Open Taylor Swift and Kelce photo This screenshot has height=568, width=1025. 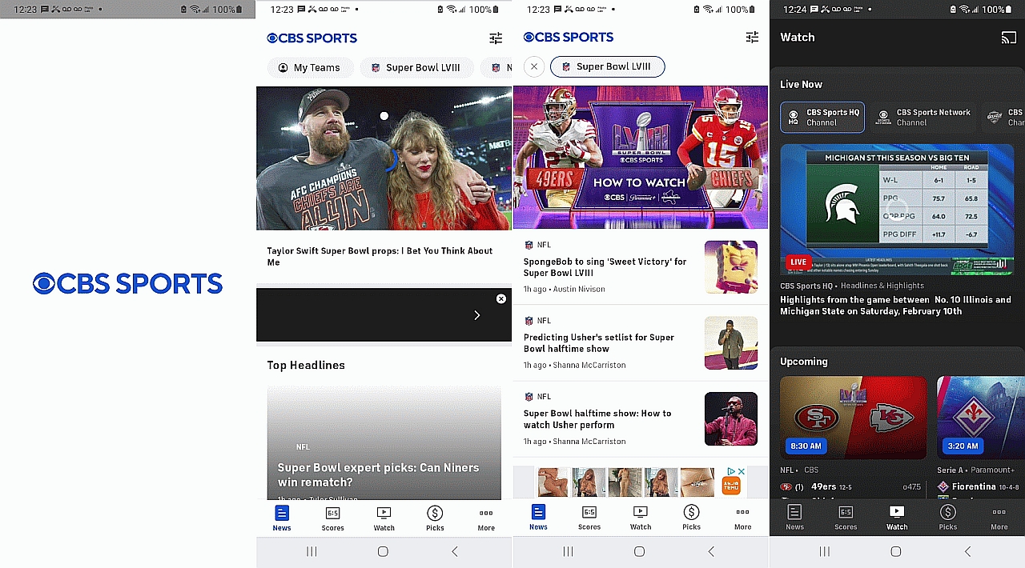coord(384,158)
